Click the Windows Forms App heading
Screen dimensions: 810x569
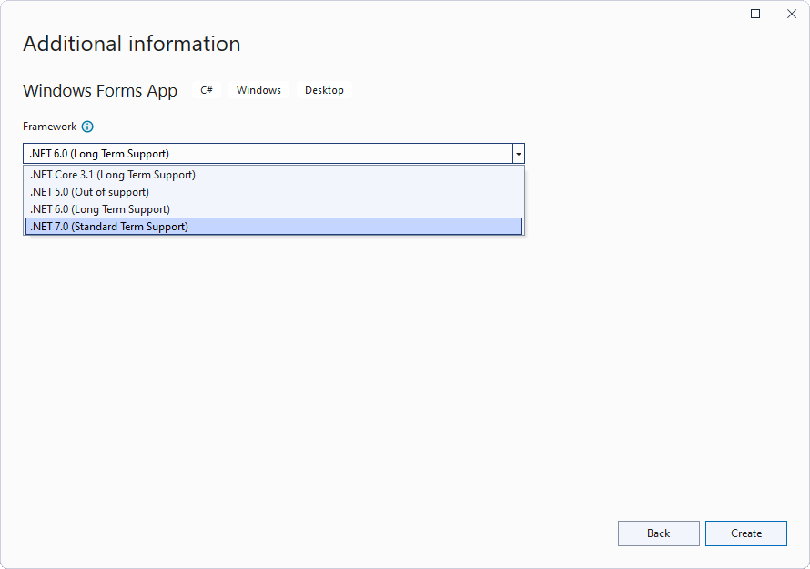coord(100,91)
